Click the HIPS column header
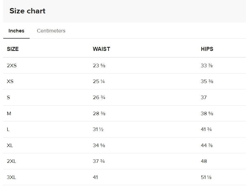Screen dimensions: 246x187 [207, 49]
